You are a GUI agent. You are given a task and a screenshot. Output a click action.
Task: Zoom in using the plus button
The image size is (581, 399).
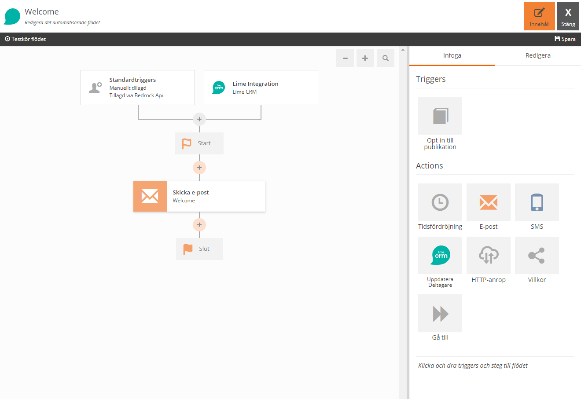point(365,58)
